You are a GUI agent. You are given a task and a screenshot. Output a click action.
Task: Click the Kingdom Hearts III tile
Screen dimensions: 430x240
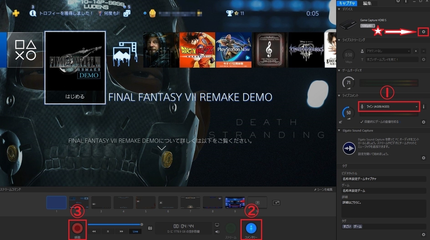(x=306, y=50)
